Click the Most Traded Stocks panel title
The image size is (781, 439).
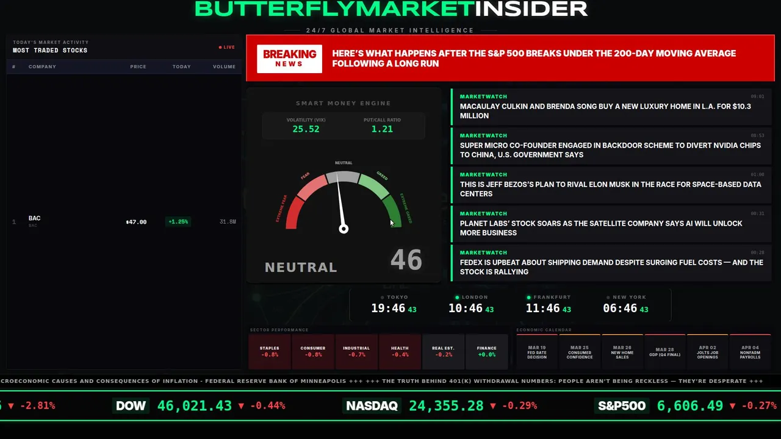click(50, 51)
